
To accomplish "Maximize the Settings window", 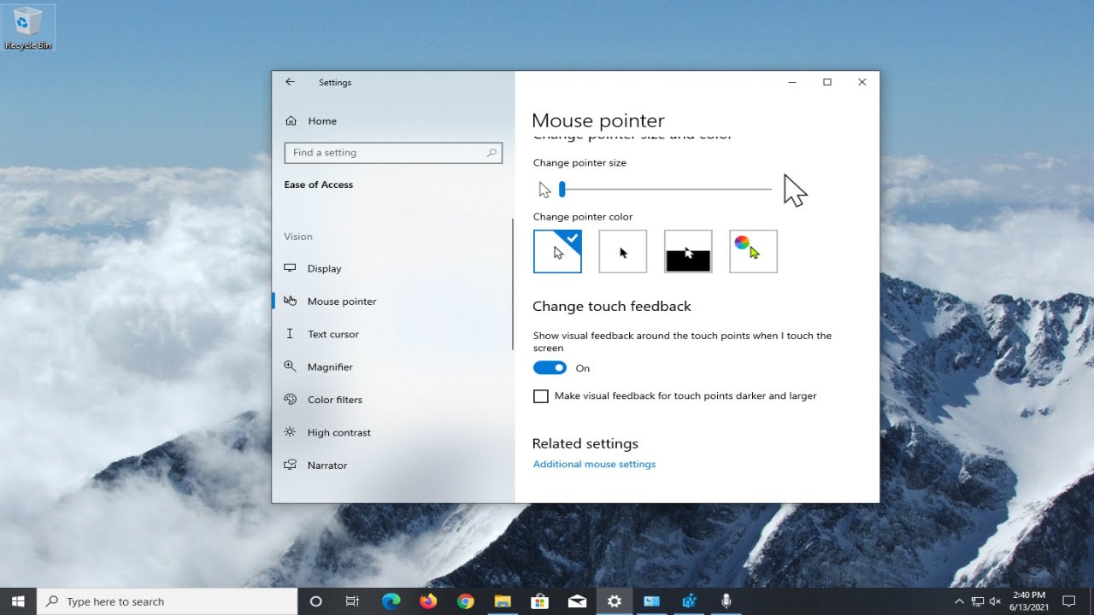I will [827, 82].
